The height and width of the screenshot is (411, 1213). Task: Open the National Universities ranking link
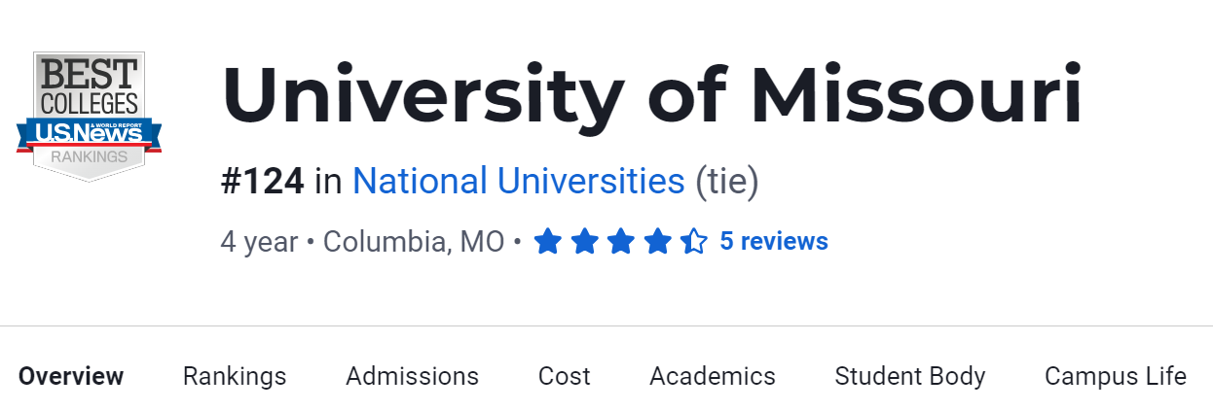tap(518, 182)
